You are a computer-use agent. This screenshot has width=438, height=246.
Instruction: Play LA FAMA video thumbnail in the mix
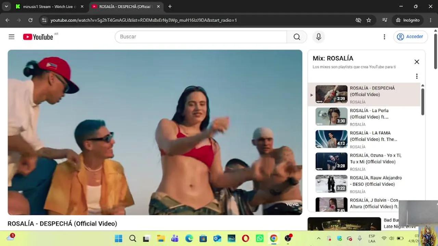[x=331, y=139]
